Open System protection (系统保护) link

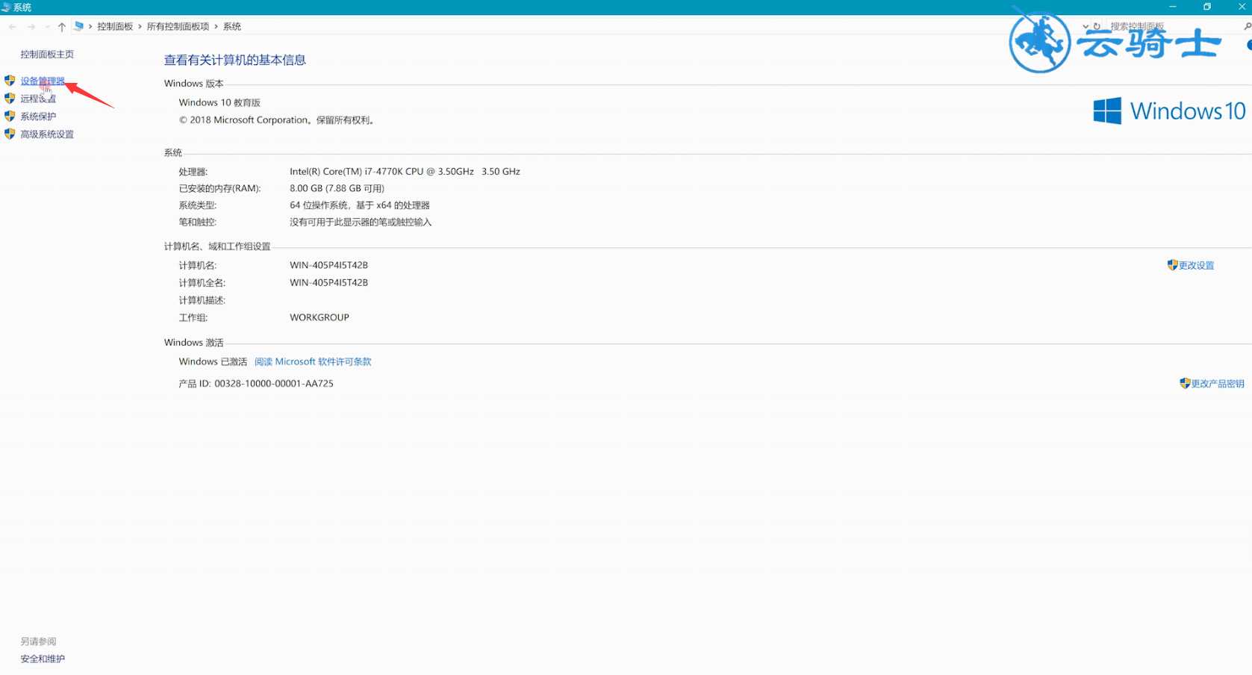tap(38, 116)
